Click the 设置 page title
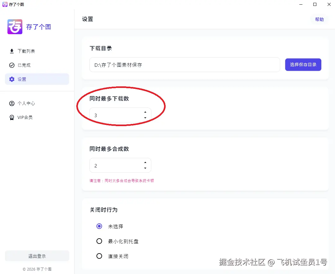 (87, 19)
